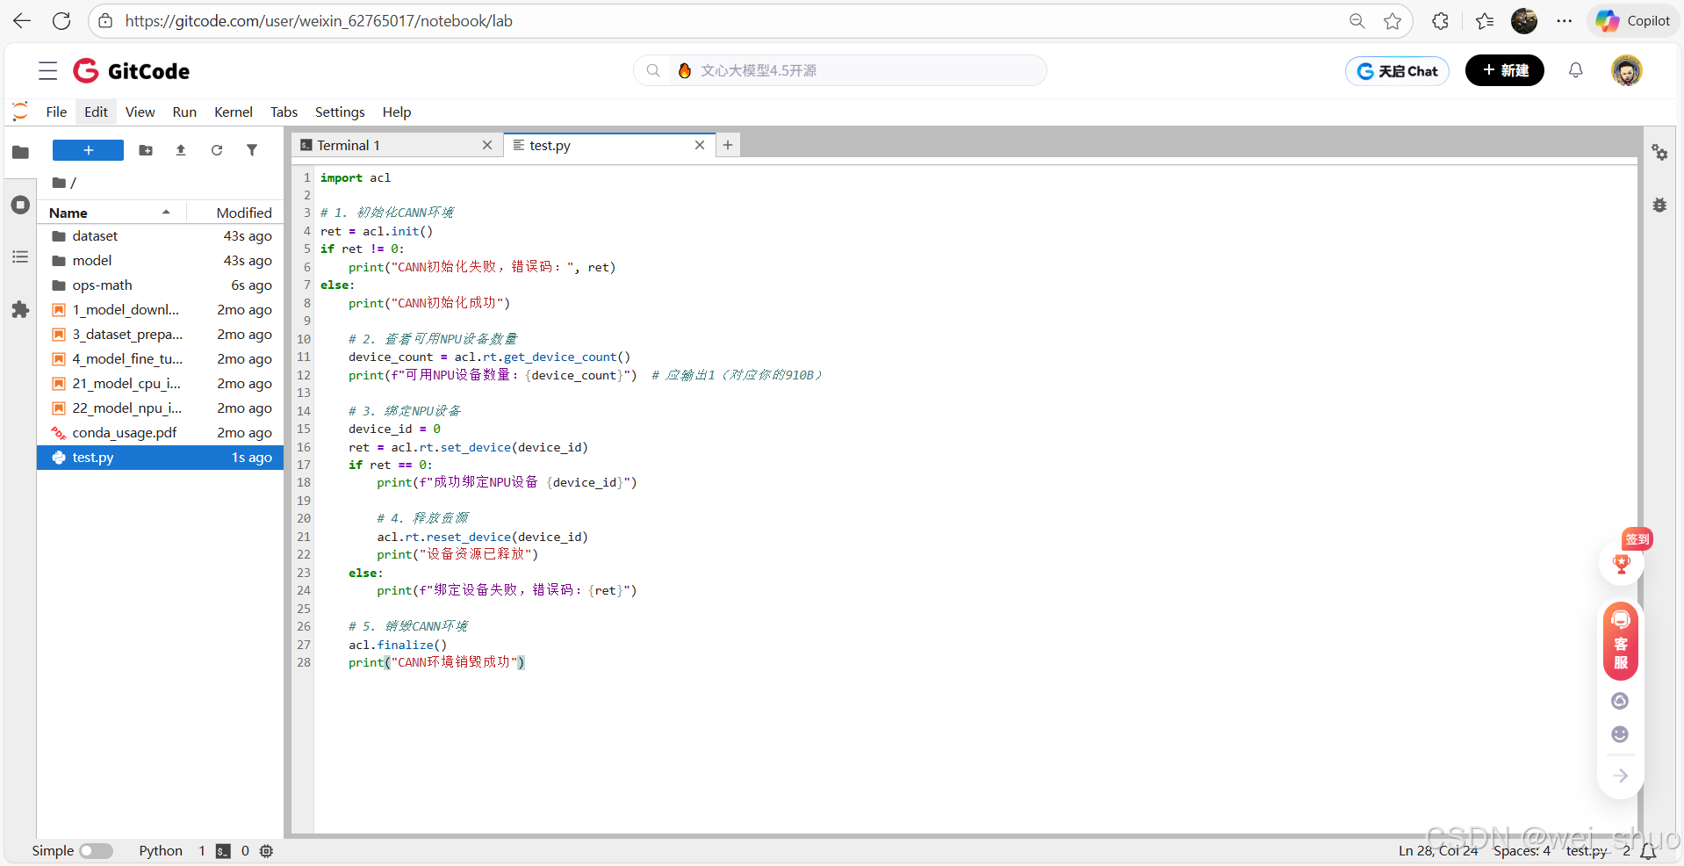Open the browser zoom magnifier icon
1684x866 pixels.
pos(1357,21)
